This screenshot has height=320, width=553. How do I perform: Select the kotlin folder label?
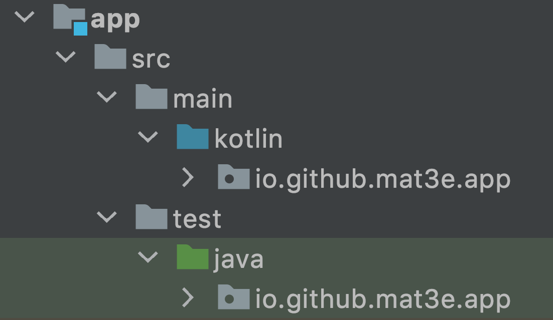tap(248, 139)
